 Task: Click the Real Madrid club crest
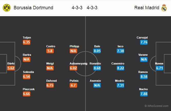tap(164, 8)
